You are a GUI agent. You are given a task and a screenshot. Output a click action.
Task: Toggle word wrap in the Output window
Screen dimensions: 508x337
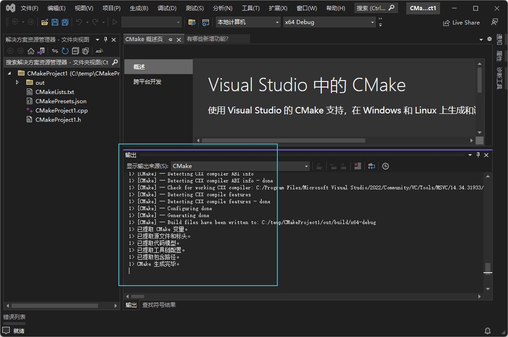(372, 166)
